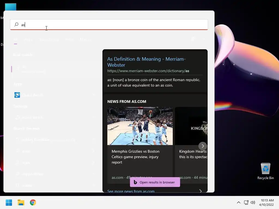Open As Definition & Meaning Merriam-Webster link
Image resolution: width=279 pixels, height=209 pixels.
tap(146, 62)
